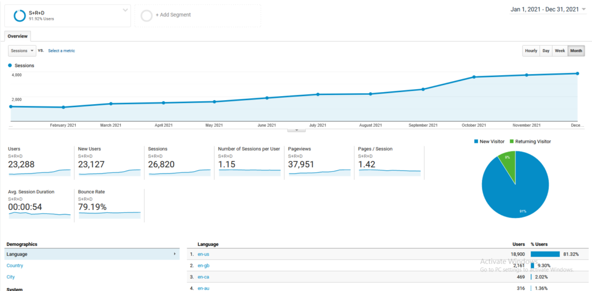Screen dimensions: 592x291
Task: Expand the S+R+D segment options arrow
Action: click(x=125, y=11)
